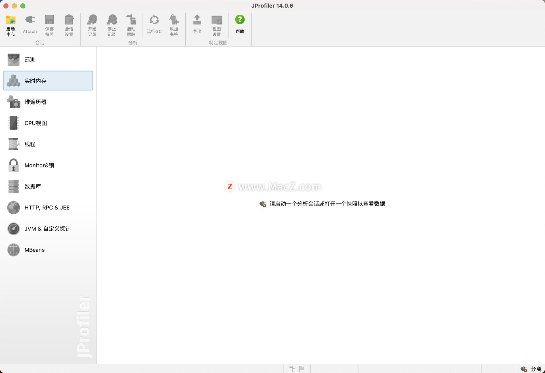The image size is (545, 373).
Task: Select 数据库 databases section
Action: click(x=48, y=186)
